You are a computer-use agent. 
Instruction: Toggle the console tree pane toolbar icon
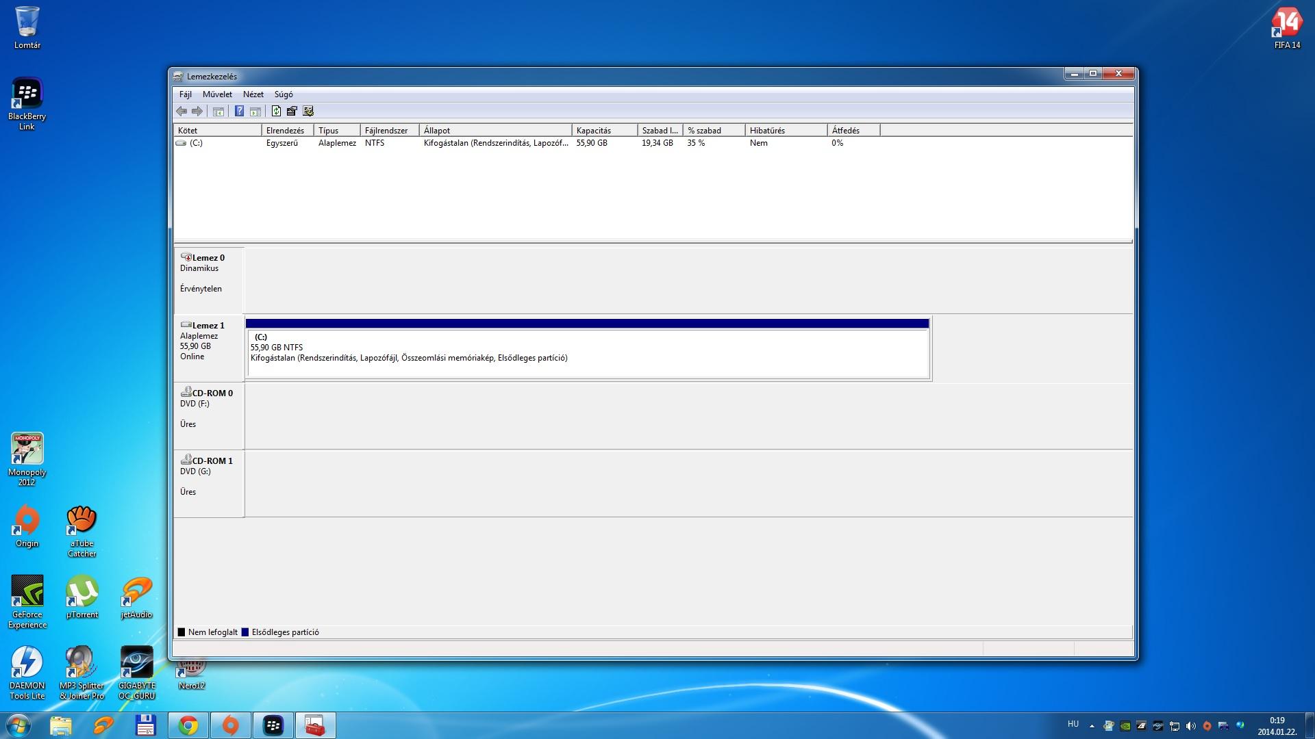[x=218, y=111]
